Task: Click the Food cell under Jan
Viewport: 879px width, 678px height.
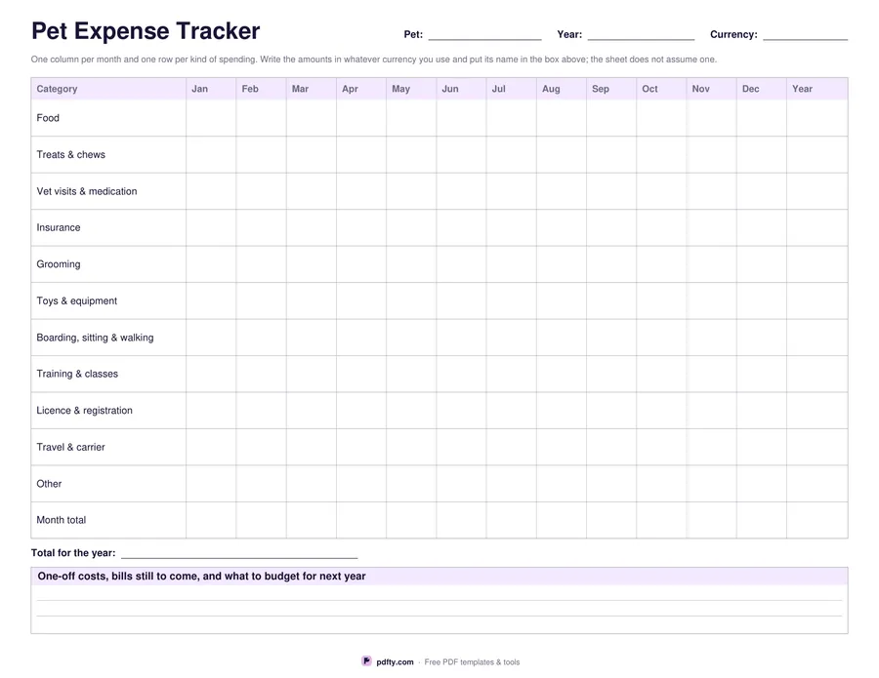Action: click(211, 118)
